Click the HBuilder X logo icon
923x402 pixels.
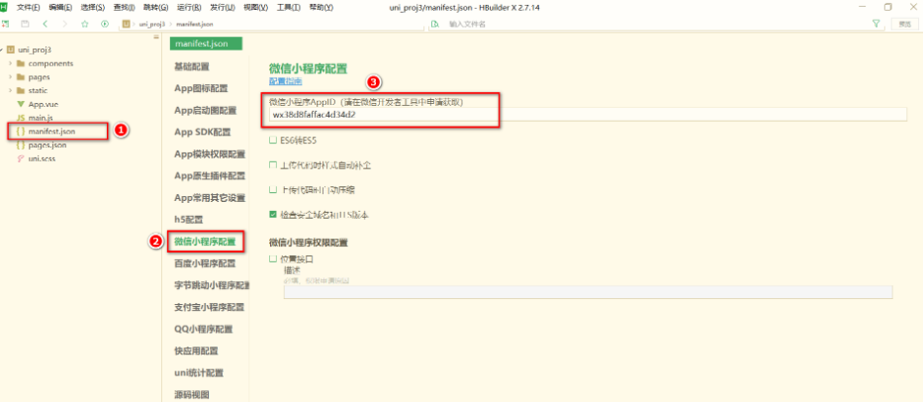pyautogui.click(x=4, y=7)
